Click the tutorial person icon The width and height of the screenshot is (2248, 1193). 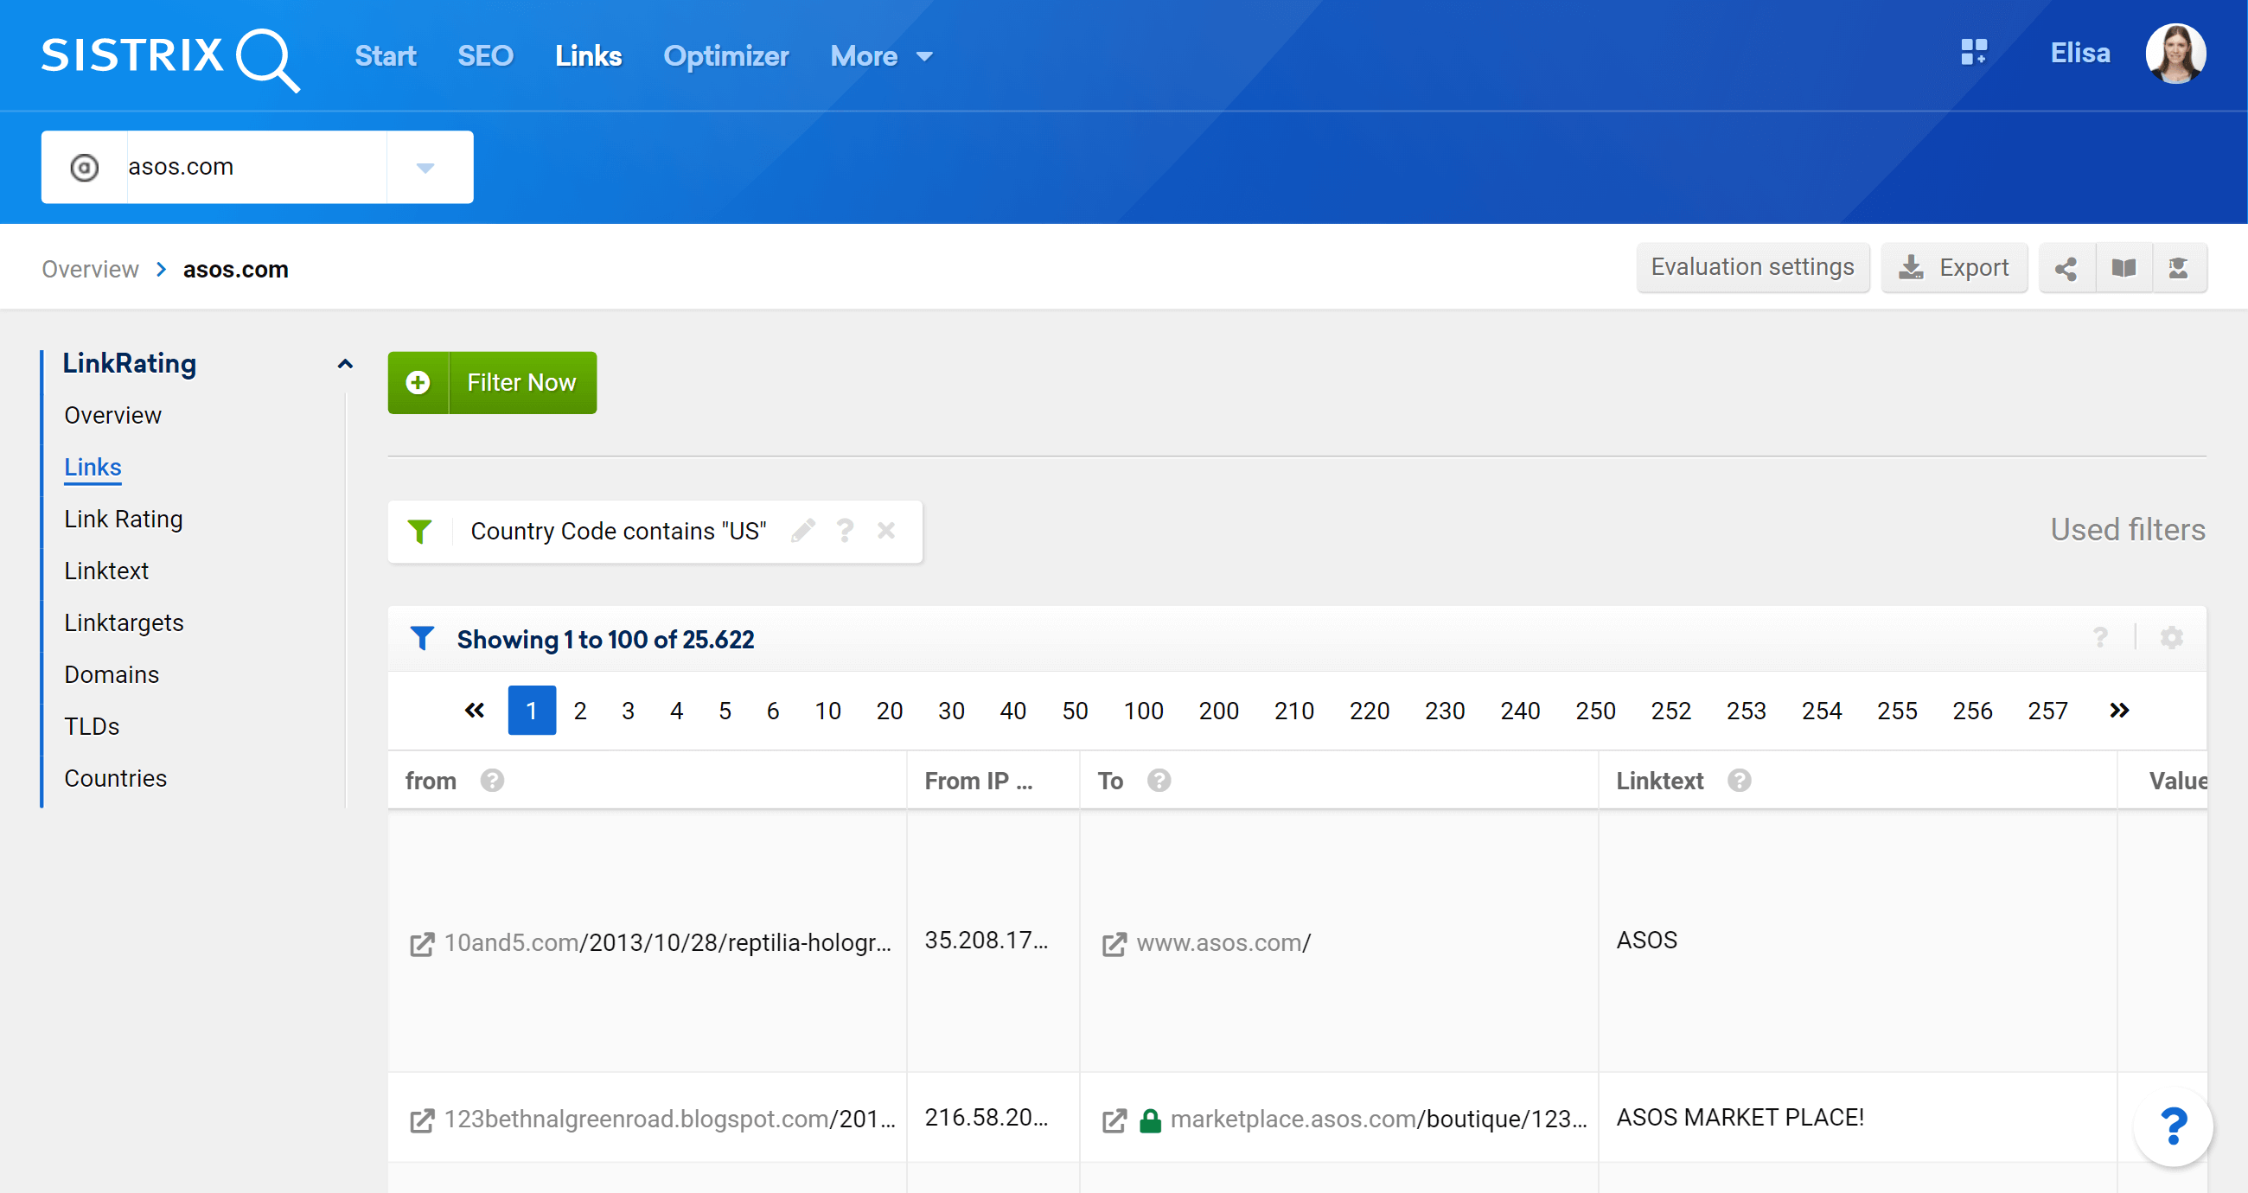[x=2178, y=268]
